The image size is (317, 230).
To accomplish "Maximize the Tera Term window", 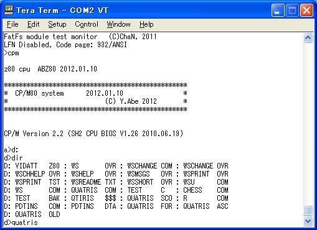I will pyautogui.click(x=292, y=10).
